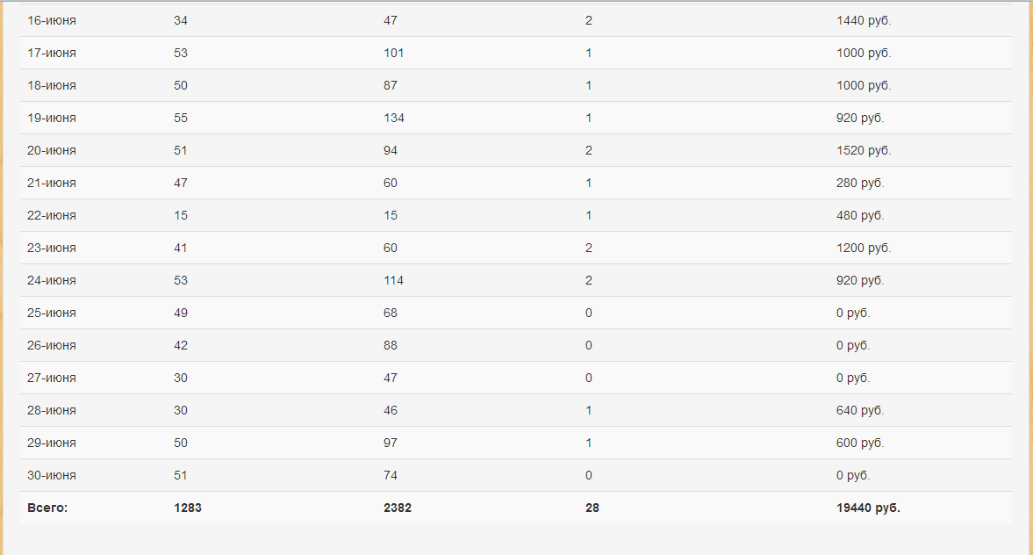Click the 1200 руб. amount
The height and width of the screenshot is (555, 1033).
coord(864,248)
